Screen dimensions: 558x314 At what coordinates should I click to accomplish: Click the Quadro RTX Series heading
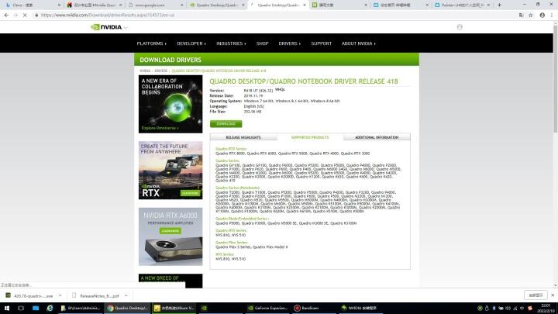point(231,149)
